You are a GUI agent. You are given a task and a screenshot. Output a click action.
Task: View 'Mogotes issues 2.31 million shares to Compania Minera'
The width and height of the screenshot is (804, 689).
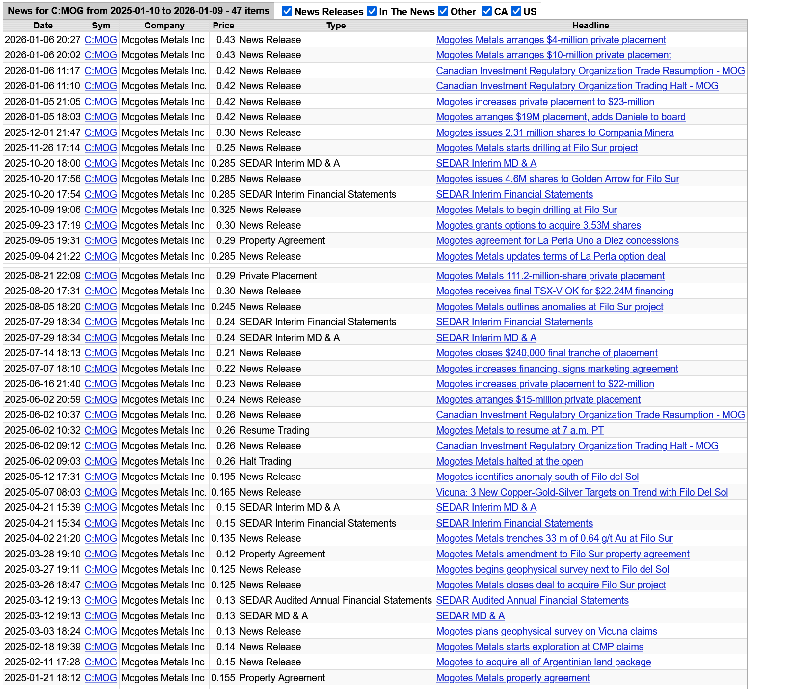tap(555, 132)
